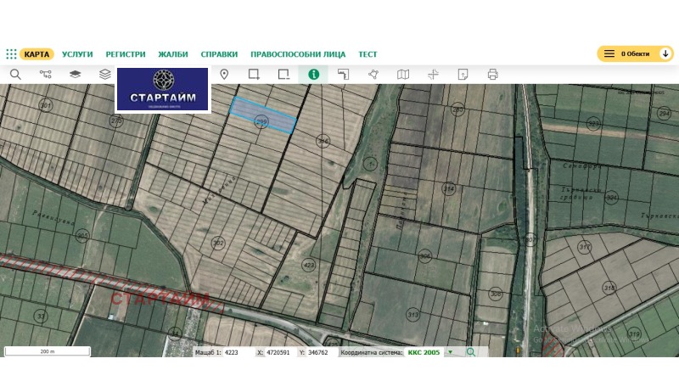Image resolution: width=679 pixels, height=381 pixels.
Task: Click parcel label 306 on map
Action: click(x=425, y=256)
